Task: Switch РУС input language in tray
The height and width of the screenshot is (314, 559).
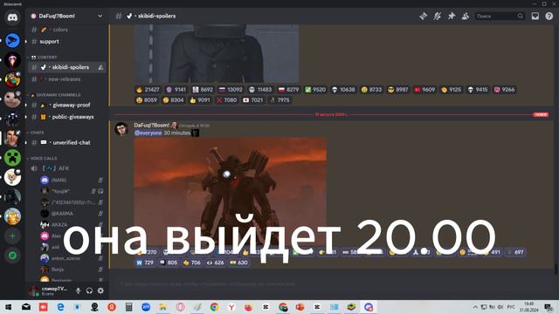Action: (x=510, y=307)
